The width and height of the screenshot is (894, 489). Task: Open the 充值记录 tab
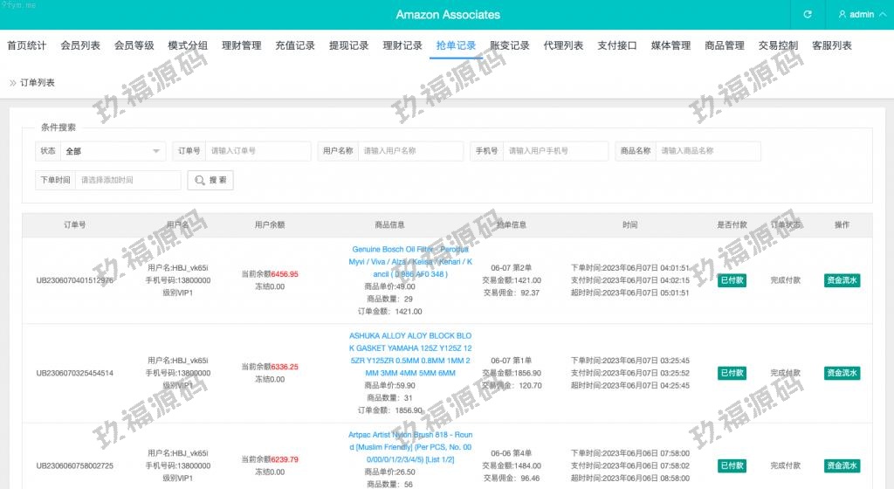(x=295, y=45)
